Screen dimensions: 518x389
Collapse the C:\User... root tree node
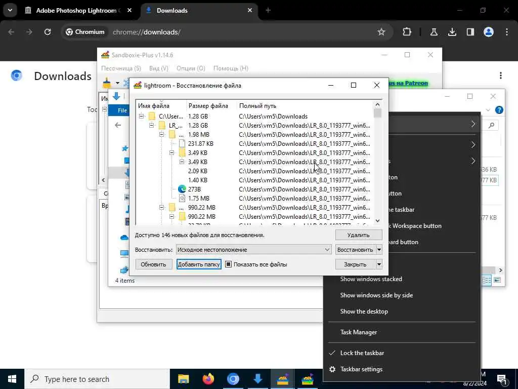click(142, 116)
